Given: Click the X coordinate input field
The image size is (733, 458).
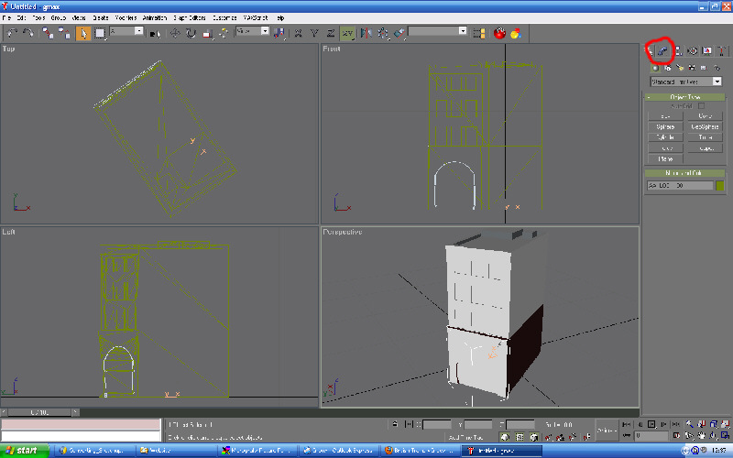Looking at the screenshot, I should [437, 424].
